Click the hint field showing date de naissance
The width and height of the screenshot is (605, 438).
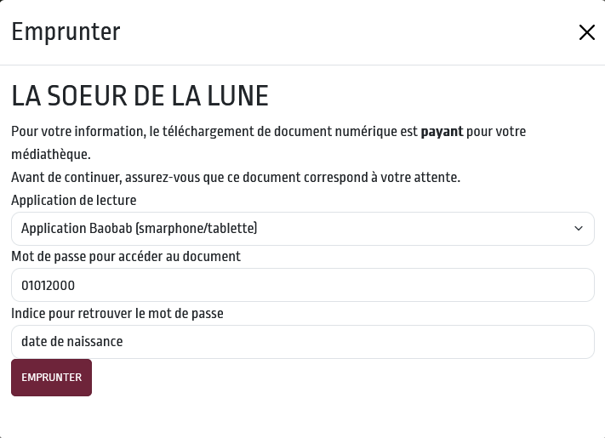(302, 342)
